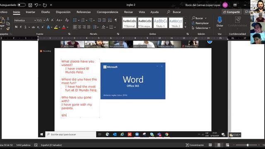Switch to the Diseño tab

point(46,12)
